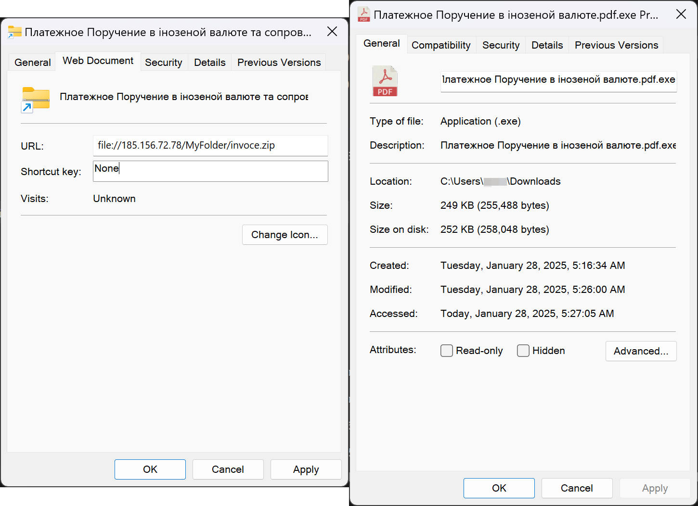Image resolution: width=698 pixels, height=506 pixels.
Task: Toggle the Hidden attribute checkbox
Action: (x=523, y=351)
